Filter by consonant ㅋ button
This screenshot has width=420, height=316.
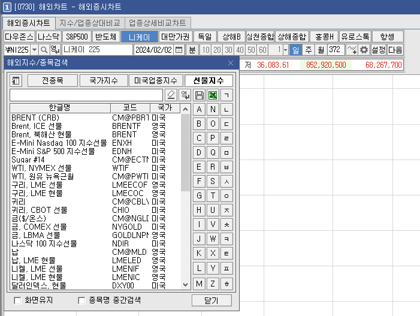click(226, 239)
